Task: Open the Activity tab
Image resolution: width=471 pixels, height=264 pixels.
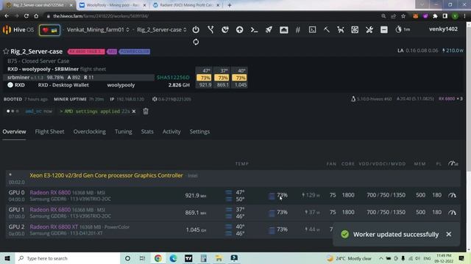Action: [171, 132]
